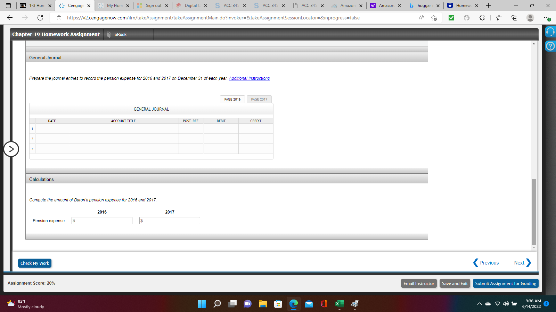Screen dimensions: 556x312
Task: Open the support headset panel
Action: [550, 32]
